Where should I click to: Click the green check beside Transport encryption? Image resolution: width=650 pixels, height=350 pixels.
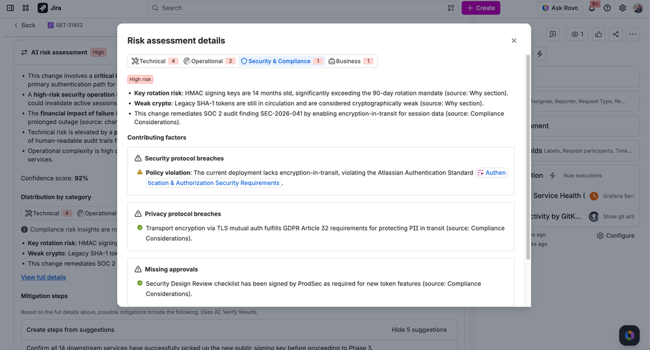tap(140, 227)
